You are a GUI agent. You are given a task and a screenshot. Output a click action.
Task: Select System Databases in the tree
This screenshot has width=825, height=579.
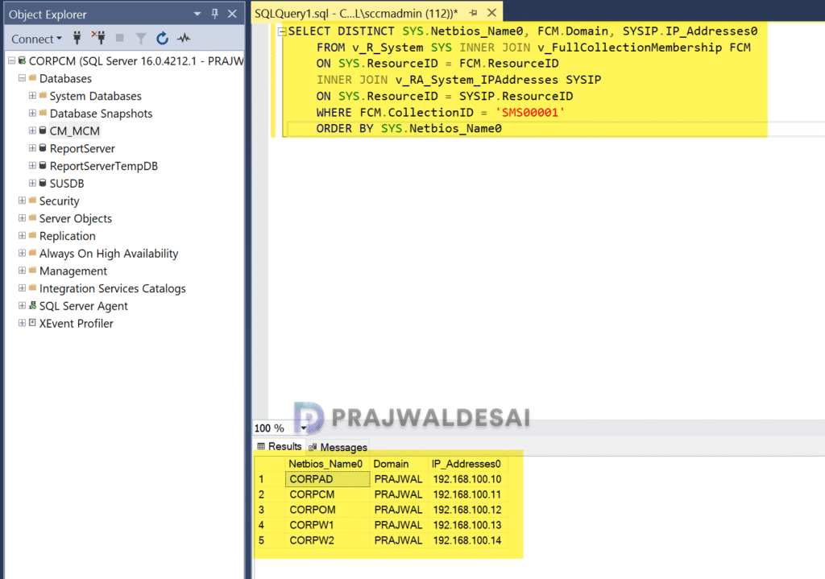95,97
